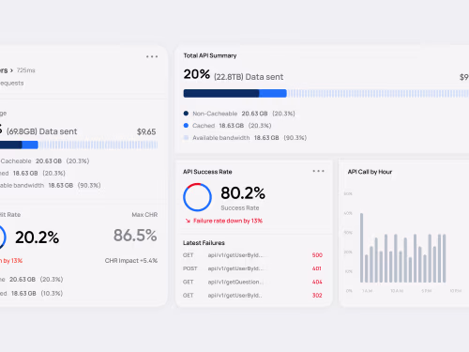The height and width of the screenshot is (352, 469).
Task: Click the blue Cached legend dot
Action: (186, 126)
